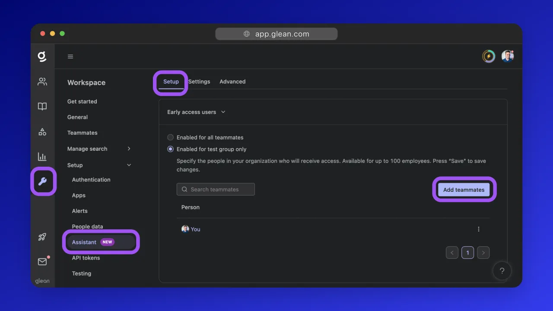Open the user profile avatar
Image resolution: width=553 pixels, height=311 pixels.
pos(507,56)
